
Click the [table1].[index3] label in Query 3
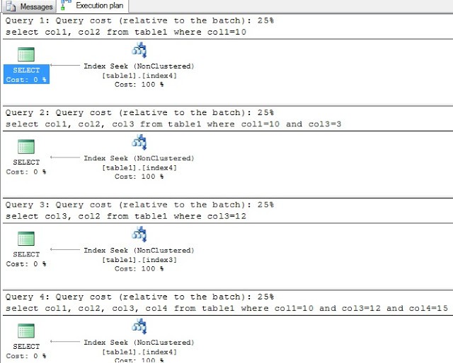tap(139, 259)
